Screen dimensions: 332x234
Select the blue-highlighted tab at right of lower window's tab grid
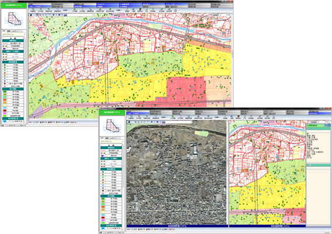(x=320, y=114)
